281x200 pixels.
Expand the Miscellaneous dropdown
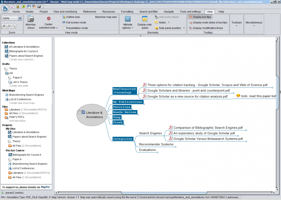click(254, 24)
